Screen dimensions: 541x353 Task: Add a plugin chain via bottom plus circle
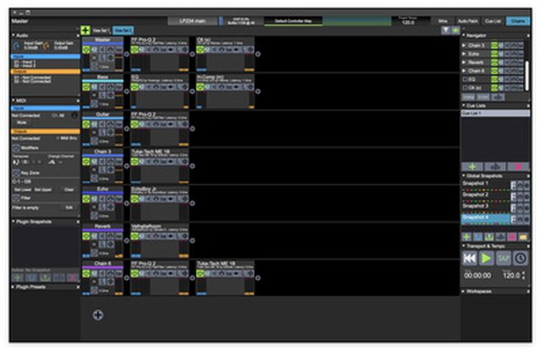click(98, 315)
